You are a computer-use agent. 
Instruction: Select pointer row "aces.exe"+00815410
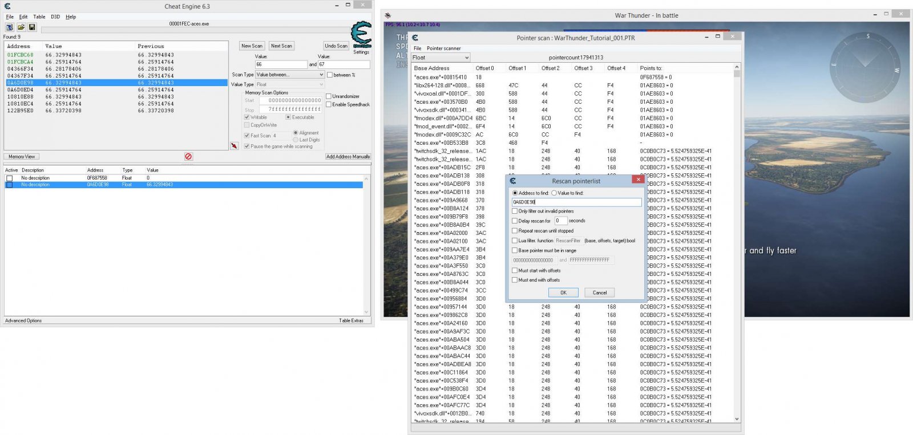click(572, 77)
